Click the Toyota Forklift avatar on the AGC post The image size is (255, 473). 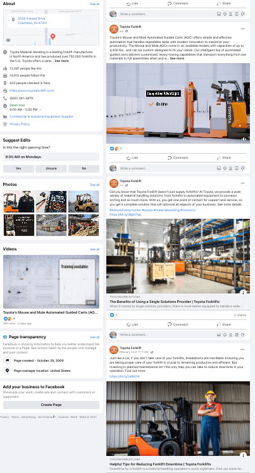click(x=114, y=29)
